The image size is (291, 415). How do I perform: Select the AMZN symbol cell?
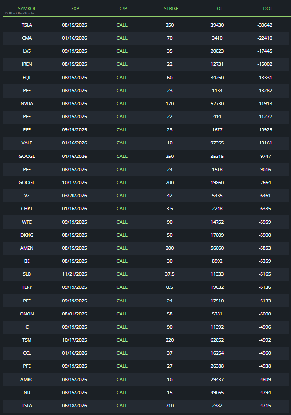(x=27, y=248)
